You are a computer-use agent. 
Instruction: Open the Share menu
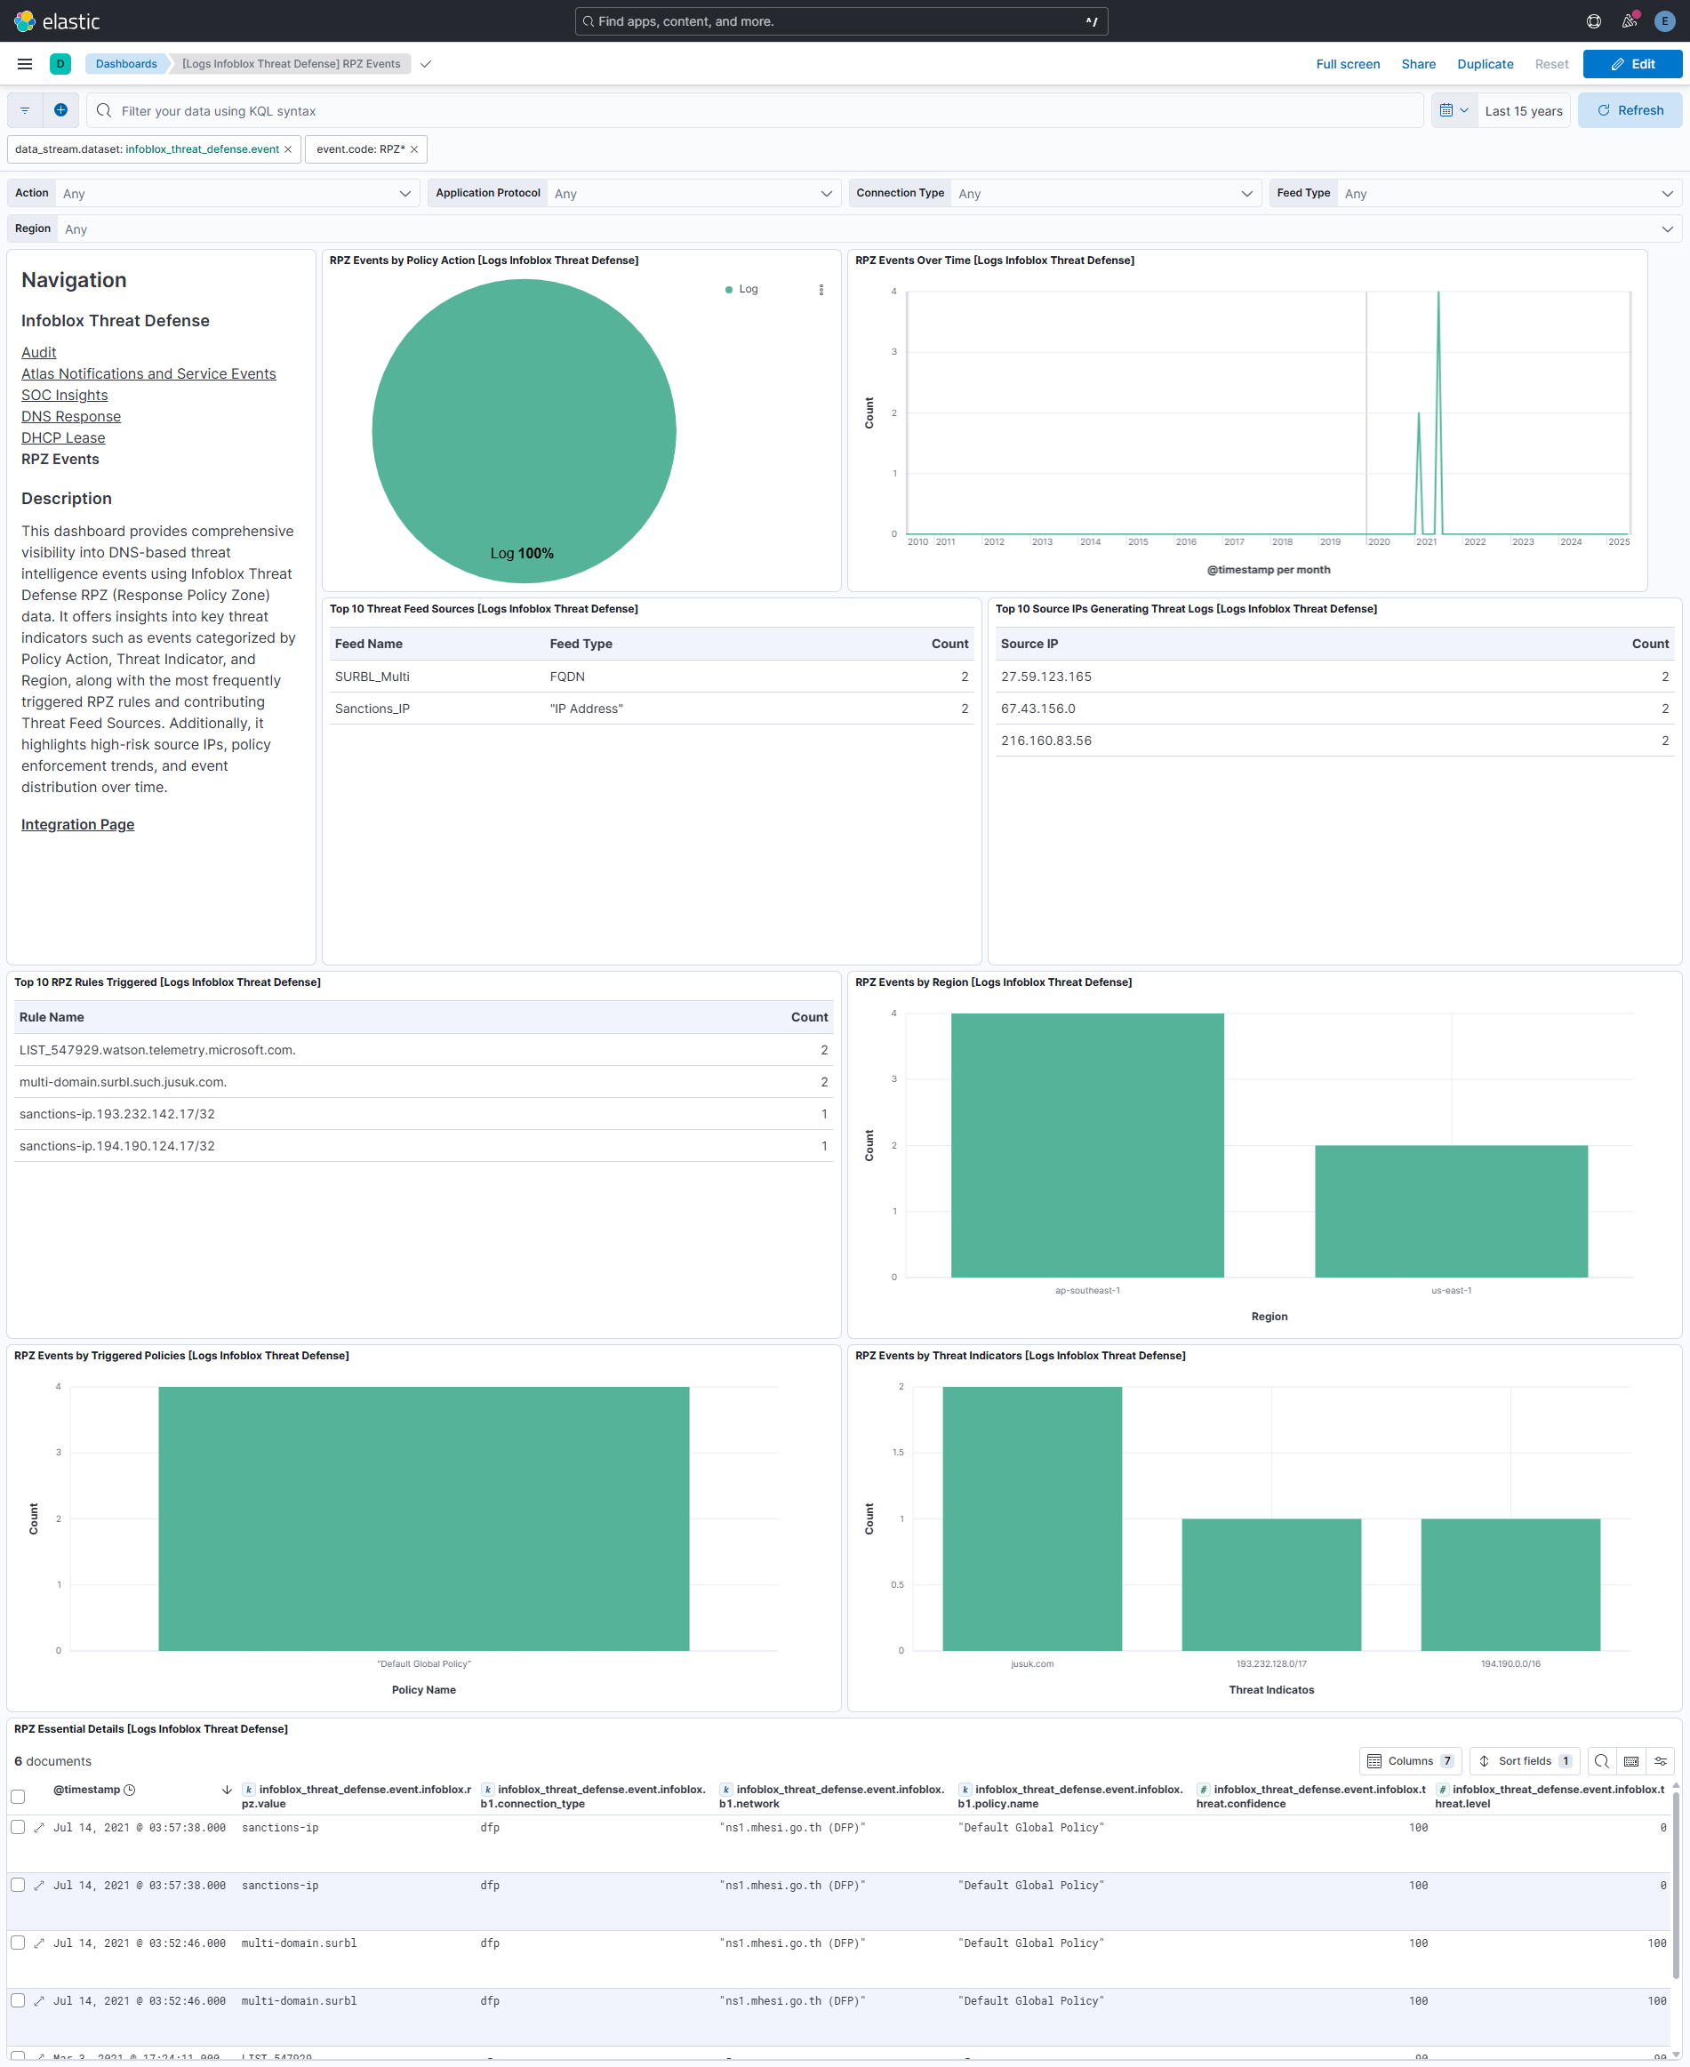click(x=1418, y=64)
